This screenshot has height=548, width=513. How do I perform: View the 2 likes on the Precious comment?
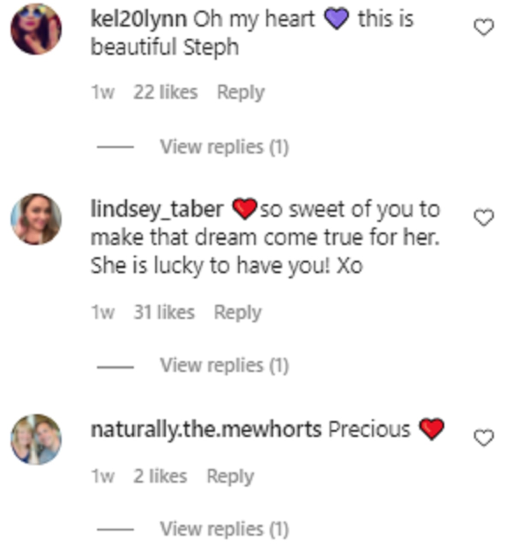[x=160, y=476]
